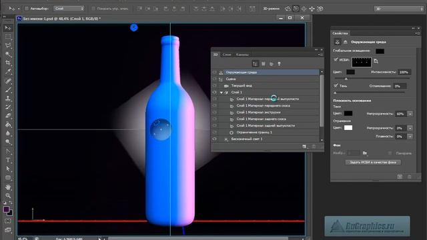Screen dimensions: 427x240
Task: Select the Blur tool
Action: [x=8, y=133]
